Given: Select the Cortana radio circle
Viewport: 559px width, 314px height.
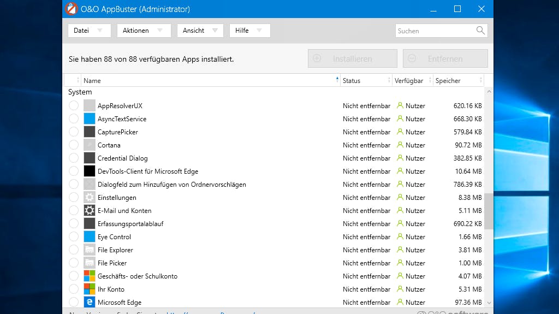Looking at the screenshot, I should click(74, 145).
